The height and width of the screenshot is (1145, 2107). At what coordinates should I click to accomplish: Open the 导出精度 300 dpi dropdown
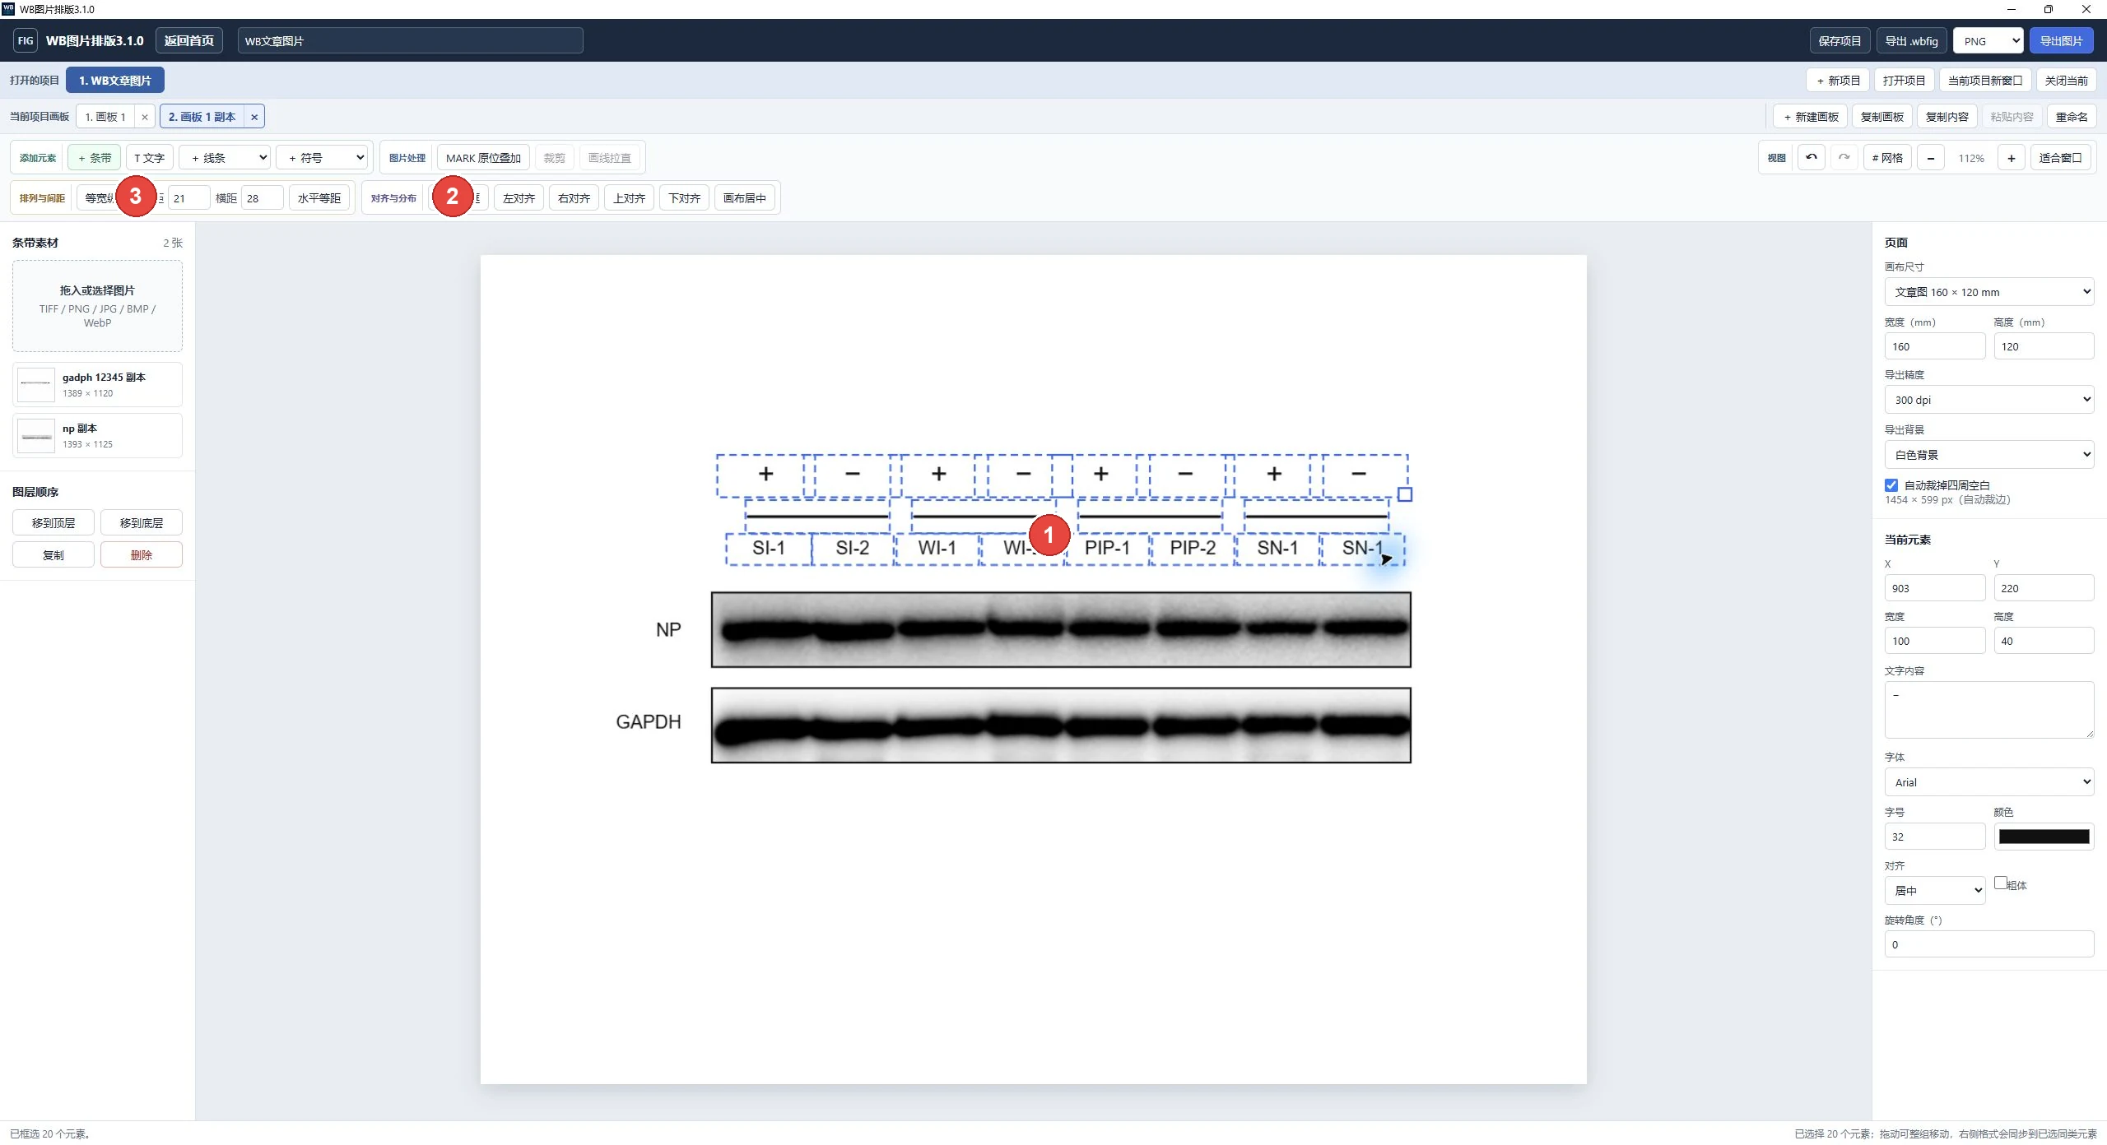[x=1989, y=400]
